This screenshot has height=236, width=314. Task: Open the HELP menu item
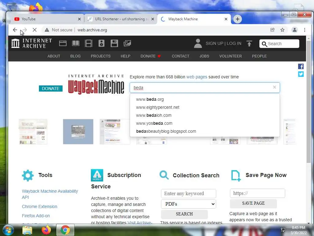pos(125,56)
